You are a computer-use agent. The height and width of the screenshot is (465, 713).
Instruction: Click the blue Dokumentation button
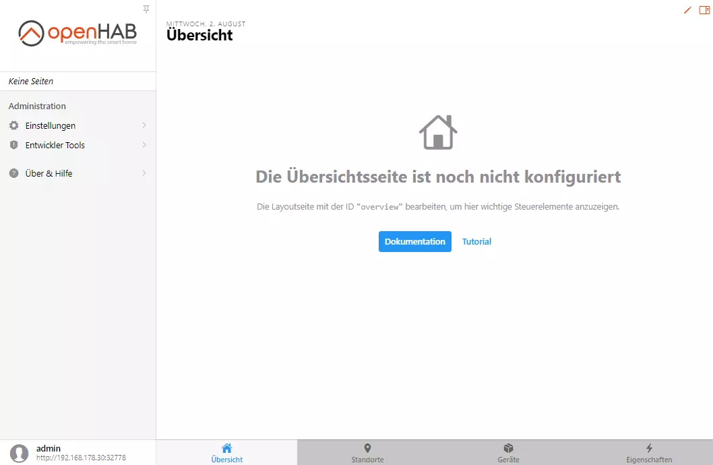point(414,241)
